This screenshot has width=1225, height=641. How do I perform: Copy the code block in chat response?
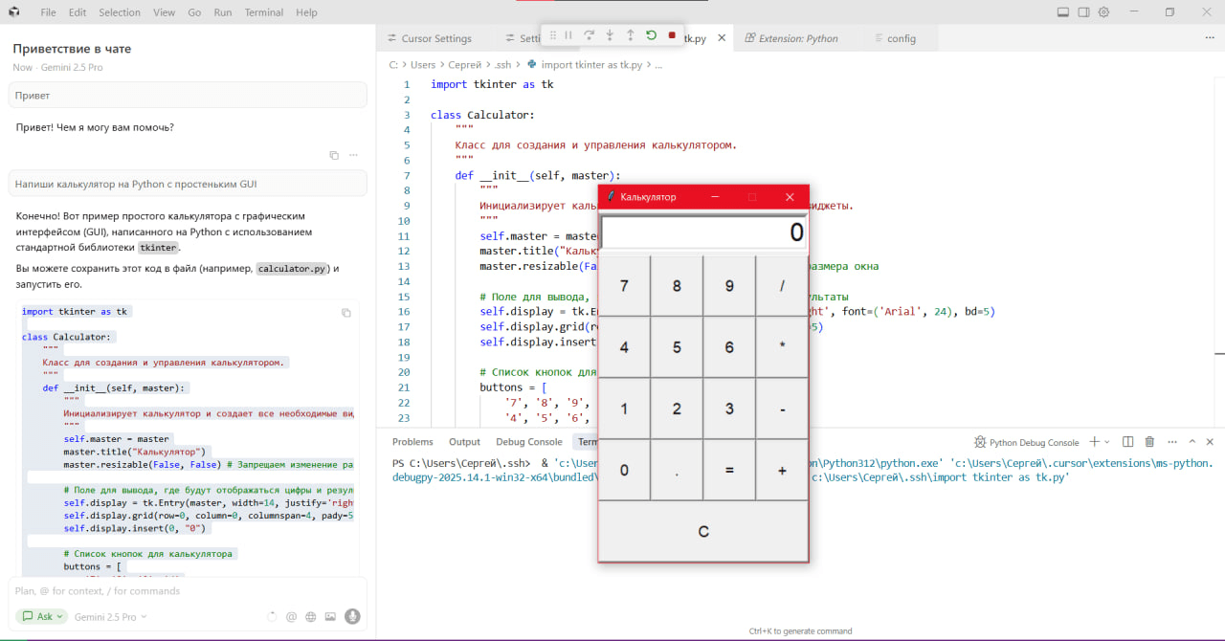(346, 313)
